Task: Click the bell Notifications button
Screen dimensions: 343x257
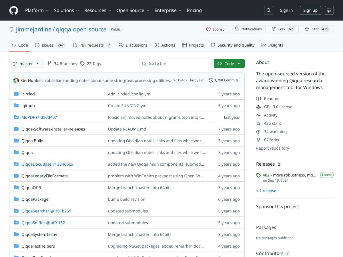Action: pyautogui.click(x=248, y=29)
